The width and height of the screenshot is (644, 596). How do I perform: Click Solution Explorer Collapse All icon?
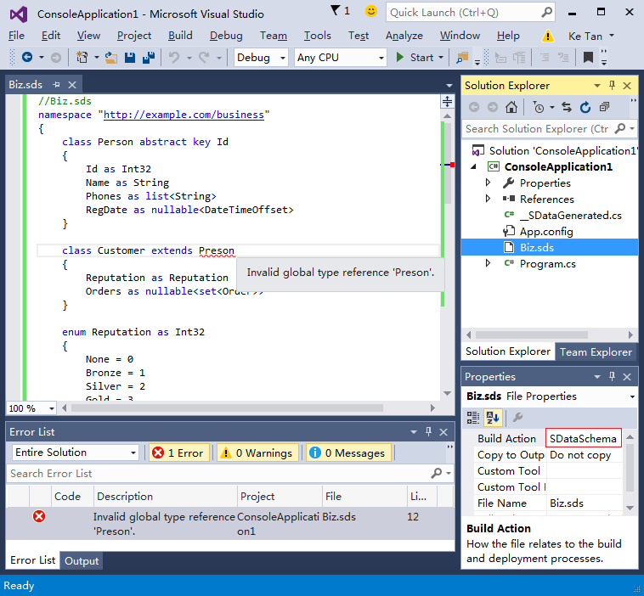pos(604,108)
